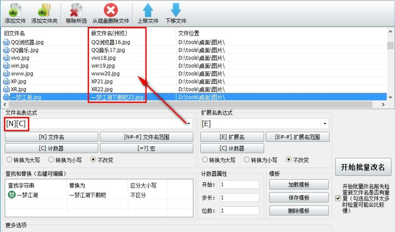
Task: Click the 新文件名(预览) column header
Action: 109,33
